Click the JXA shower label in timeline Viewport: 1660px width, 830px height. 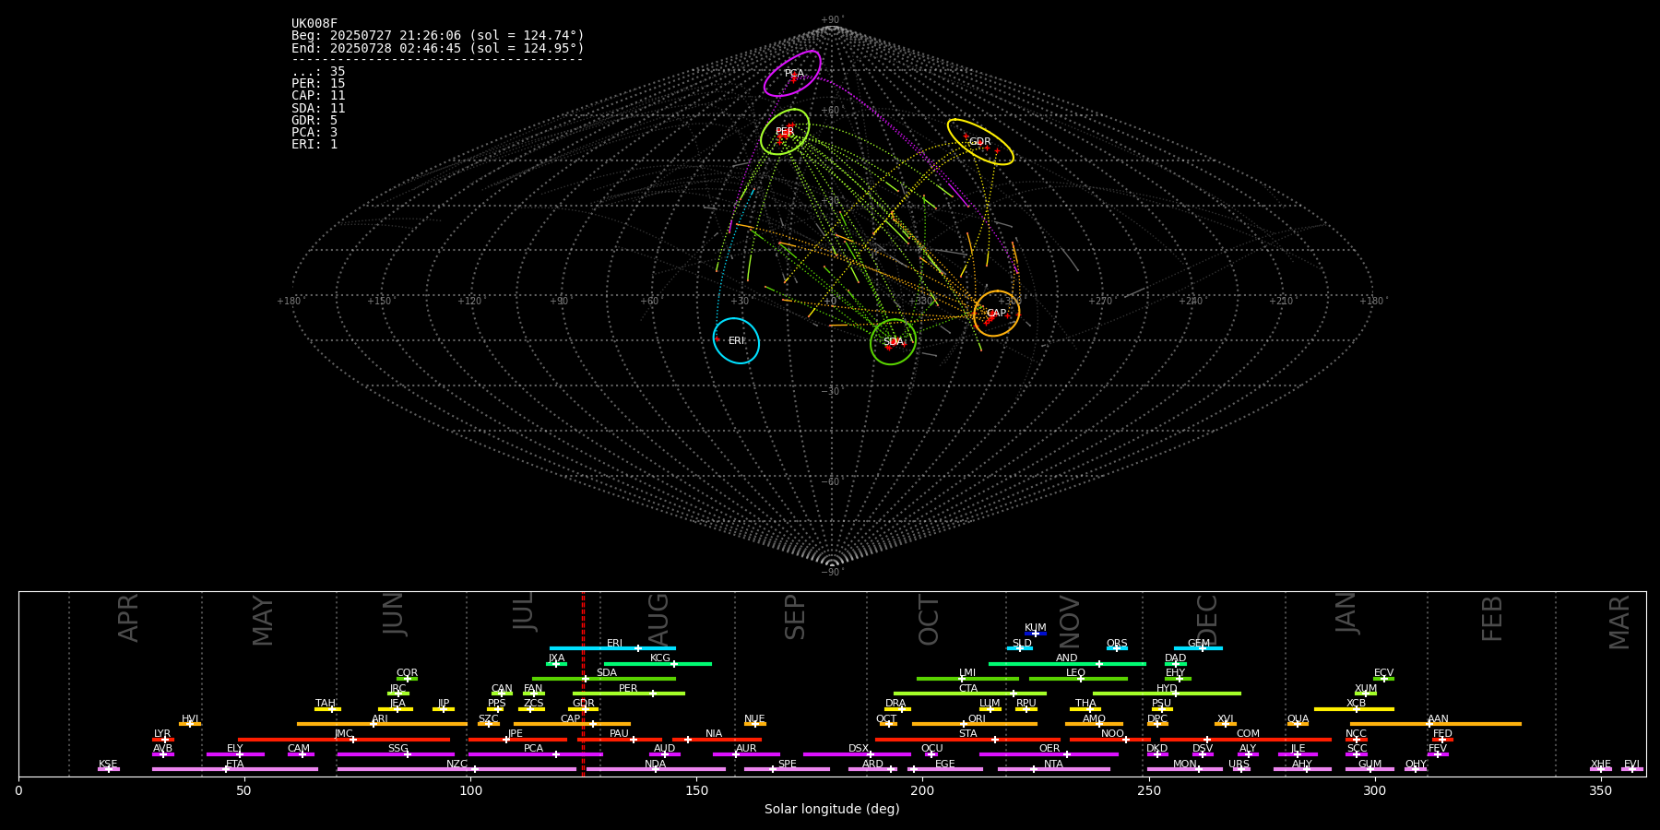[556, 658]
